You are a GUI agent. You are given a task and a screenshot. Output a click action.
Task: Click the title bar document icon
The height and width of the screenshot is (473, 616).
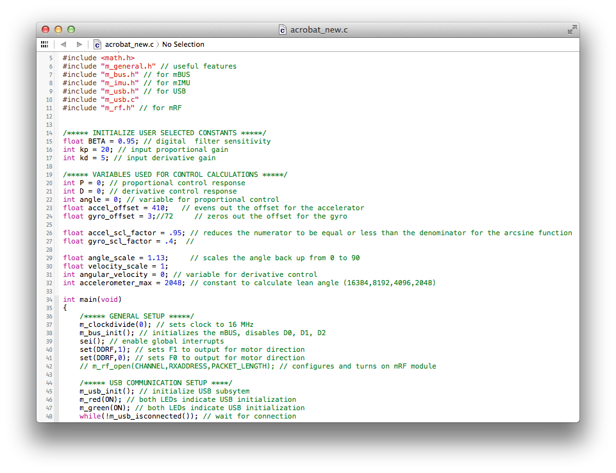pyautogui.click(x=283, y=29)
